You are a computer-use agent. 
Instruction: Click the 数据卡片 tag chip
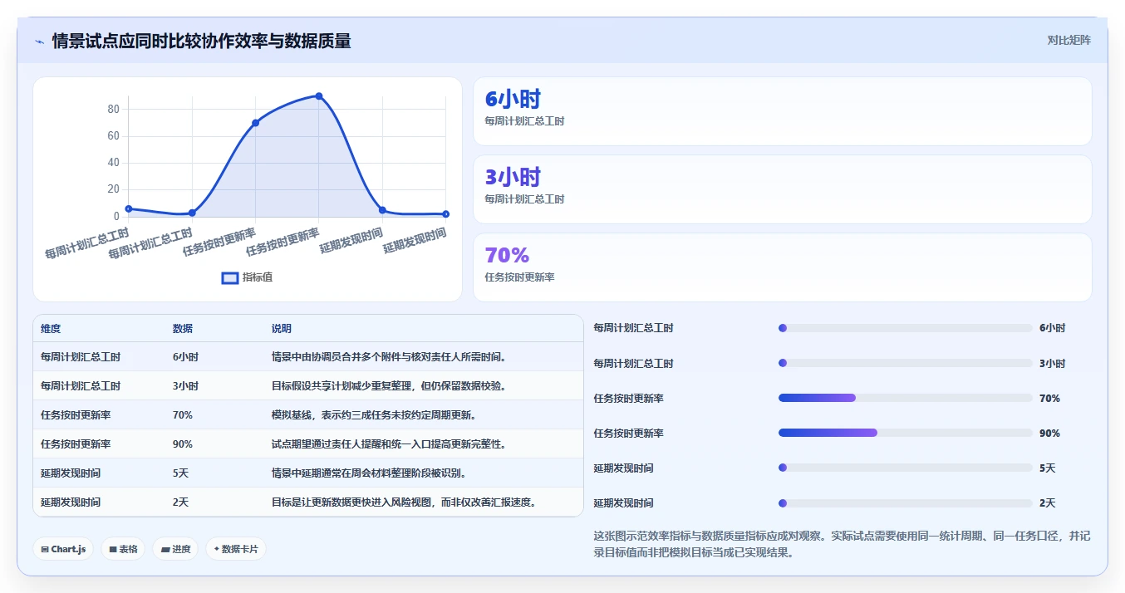pyautogui.click(x=236, y=549)
